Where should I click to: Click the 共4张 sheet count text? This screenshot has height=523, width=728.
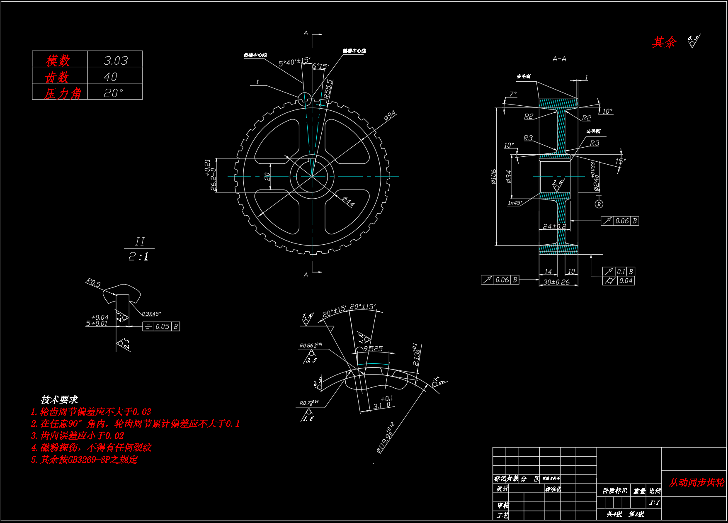tap(614, 514)
